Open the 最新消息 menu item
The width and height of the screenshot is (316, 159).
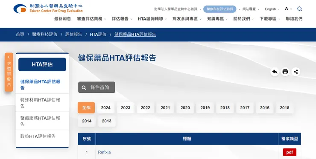[x=62, y=19]
